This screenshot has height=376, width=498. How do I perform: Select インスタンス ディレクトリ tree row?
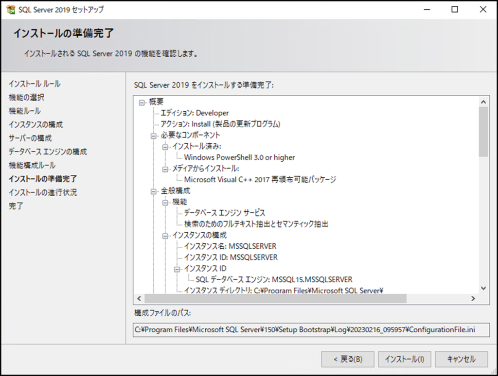click(x=284, y=290)
